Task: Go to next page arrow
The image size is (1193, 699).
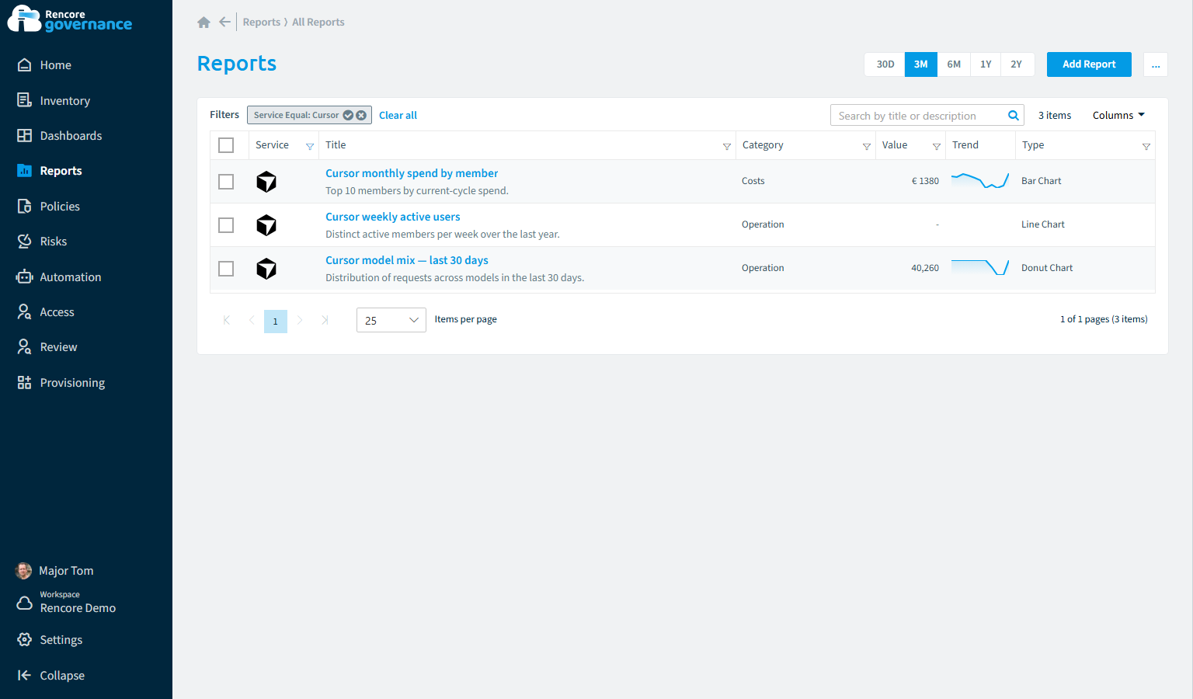Action: (300, 320)
